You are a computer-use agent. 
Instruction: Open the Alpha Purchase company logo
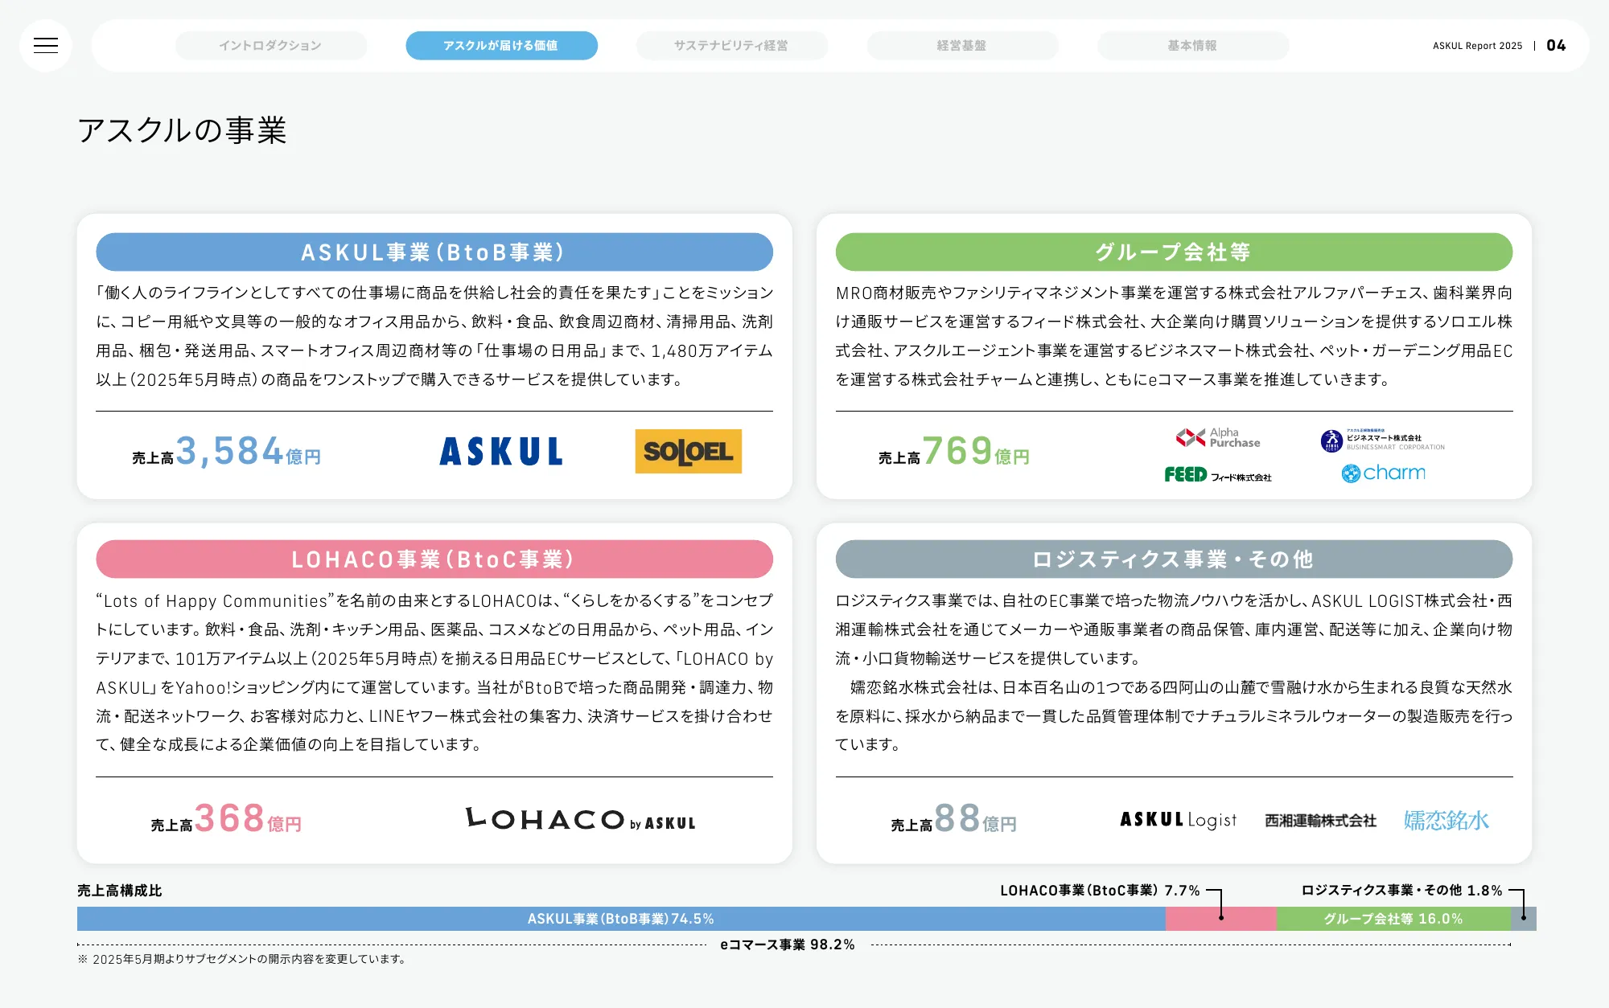click(1216, 436)
